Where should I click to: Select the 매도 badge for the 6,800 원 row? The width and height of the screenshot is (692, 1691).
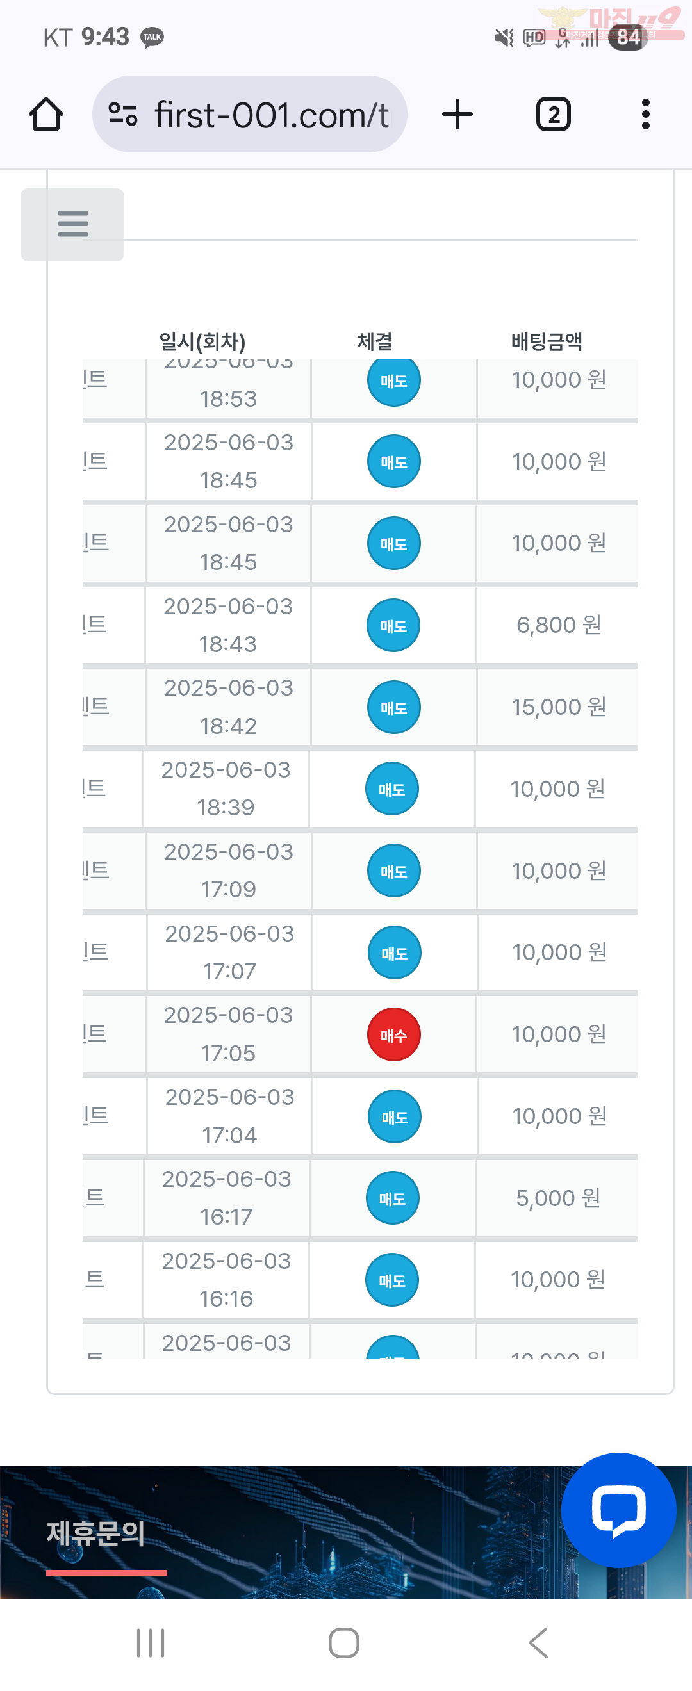[393, 625]
